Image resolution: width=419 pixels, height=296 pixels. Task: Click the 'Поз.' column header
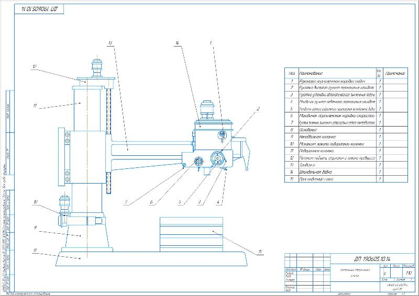(x=292, y=73)
